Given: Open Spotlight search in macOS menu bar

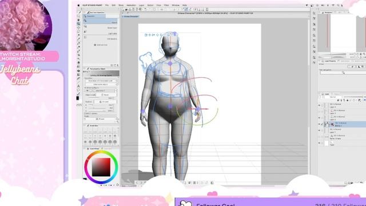Looking at the screenshot, I should pos(338,5).
